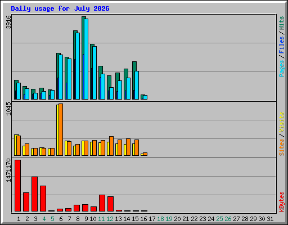Click the 3916 hits axis value
Viewport: 288px width, 225px height.
tap(8, 22)
